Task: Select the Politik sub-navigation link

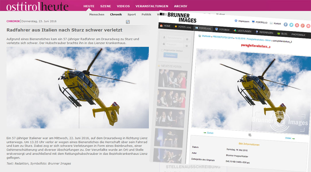Action: (x=146, y=14)
